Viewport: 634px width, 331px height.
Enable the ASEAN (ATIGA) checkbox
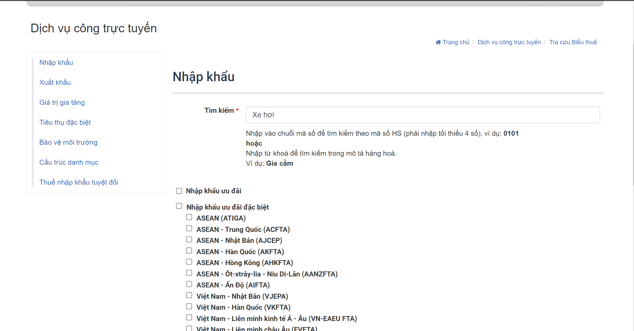point(189,217)
